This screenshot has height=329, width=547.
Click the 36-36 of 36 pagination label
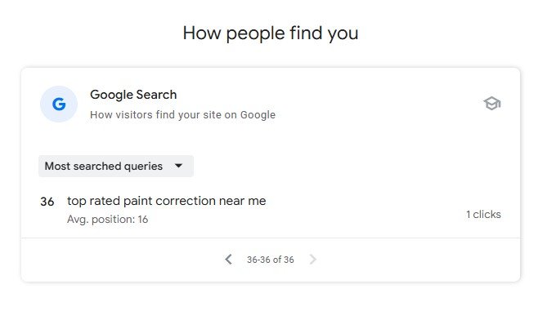tap(271, 260)
